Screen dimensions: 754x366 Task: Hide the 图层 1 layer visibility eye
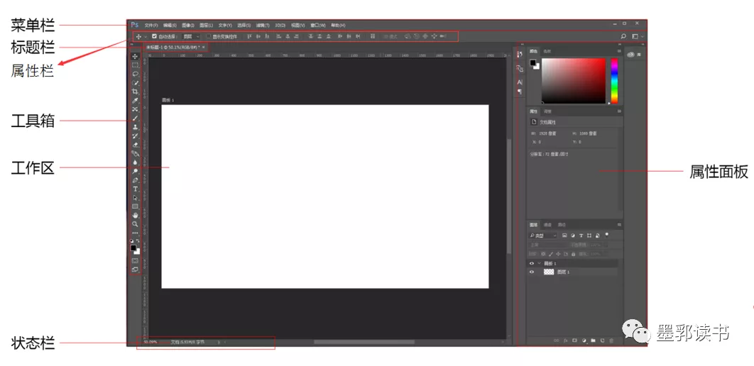[531, 272]
